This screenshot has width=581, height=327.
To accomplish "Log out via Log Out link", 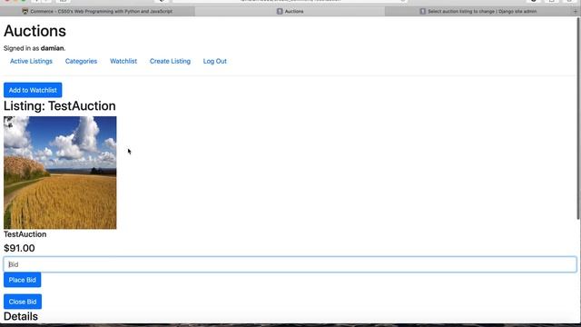I will point(215,61).
